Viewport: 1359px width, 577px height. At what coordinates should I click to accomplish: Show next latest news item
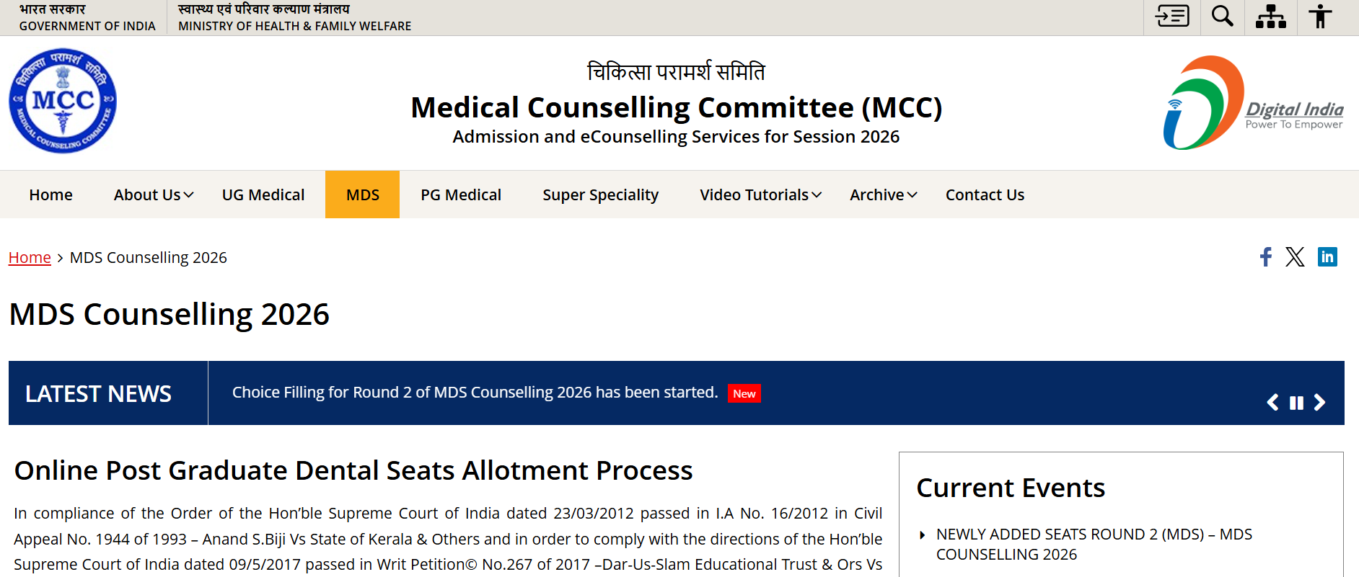click(x=1319, y=403)
